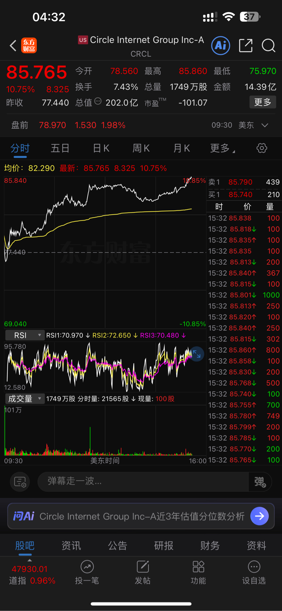Tap the 15:32 85.801 1000 trade row
This screenshot has width=282, height=611.
(244, 295)
